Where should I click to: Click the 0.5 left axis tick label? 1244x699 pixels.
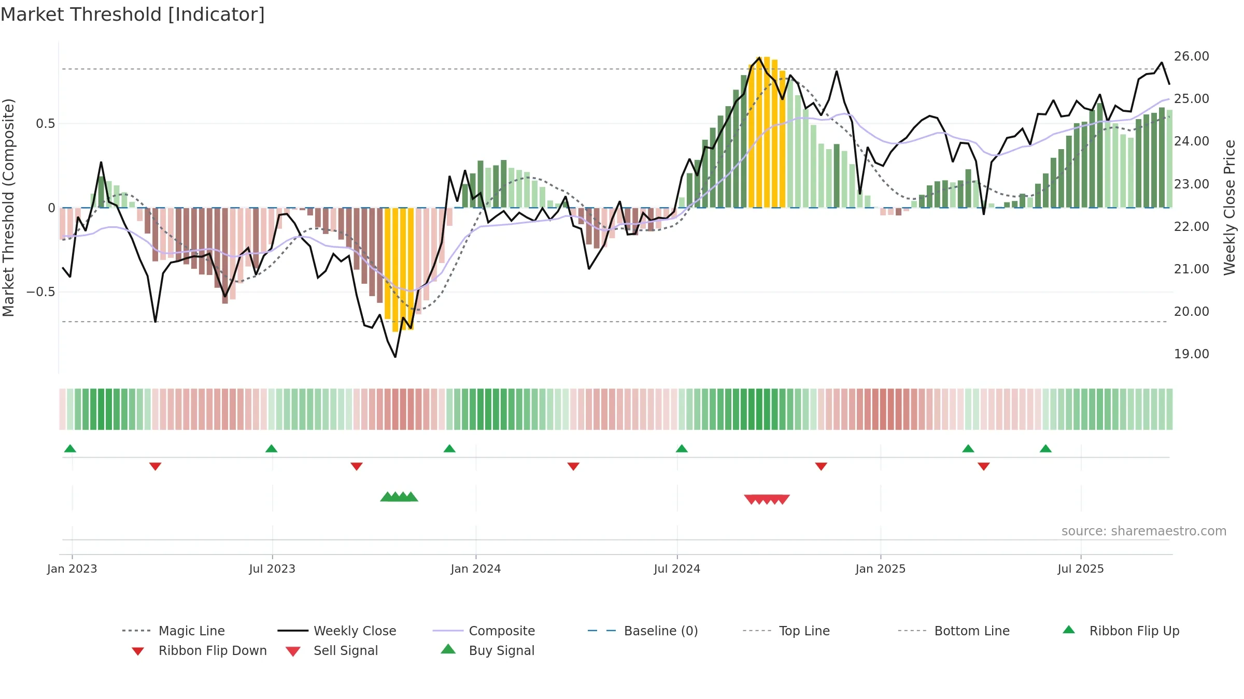[46, 124]
